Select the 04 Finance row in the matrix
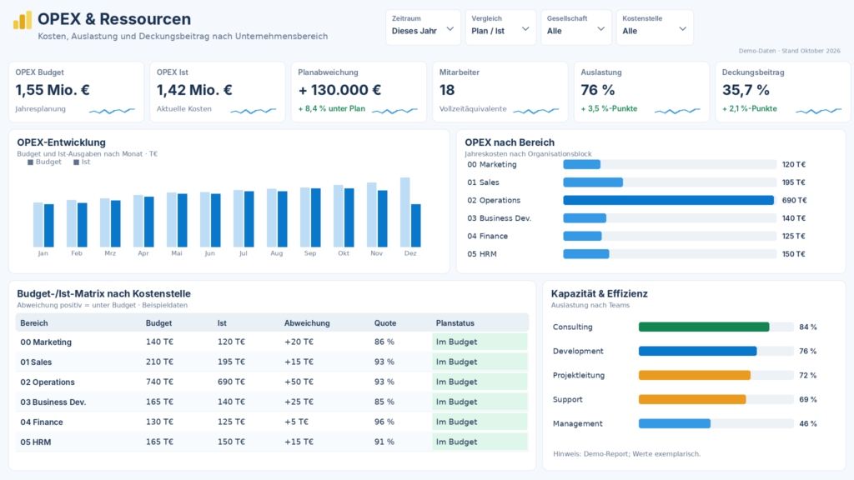This screenshot has height=480, width=854. click(272, 422)
